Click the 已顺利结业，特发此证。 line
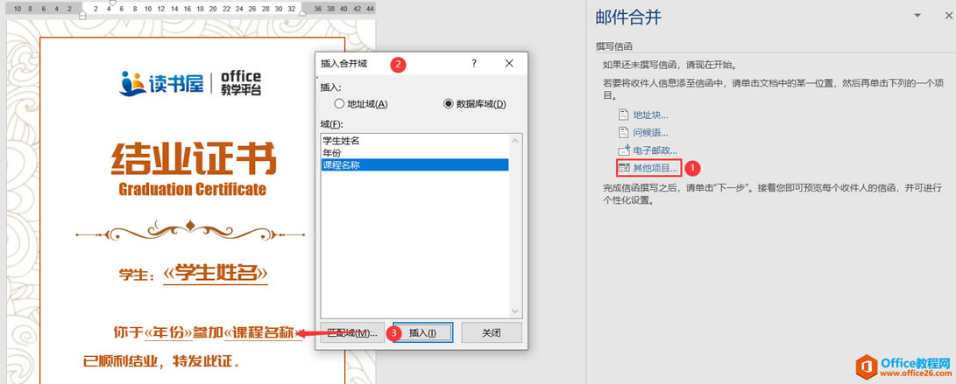956x384 pixels. 161,361
